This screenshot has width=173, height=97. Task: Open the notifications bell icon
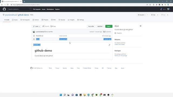(x=161, y=9)
